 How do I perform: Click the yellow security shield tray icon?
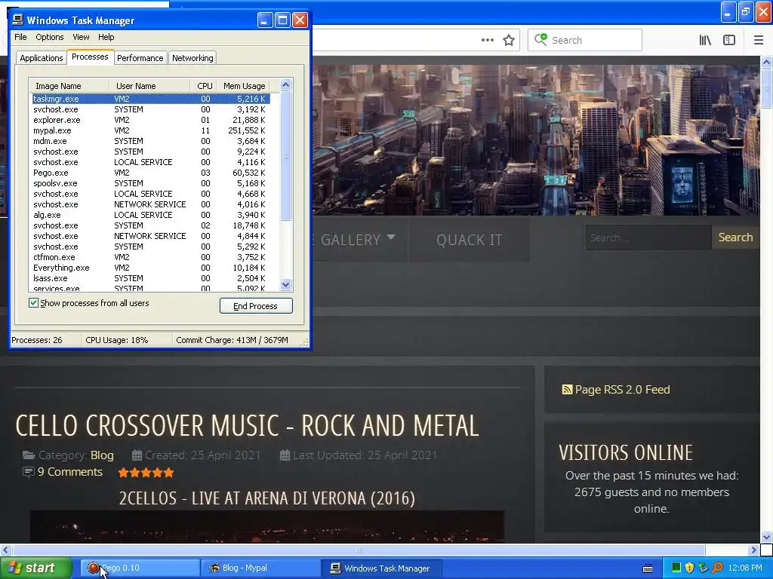[x=690, y=568]
